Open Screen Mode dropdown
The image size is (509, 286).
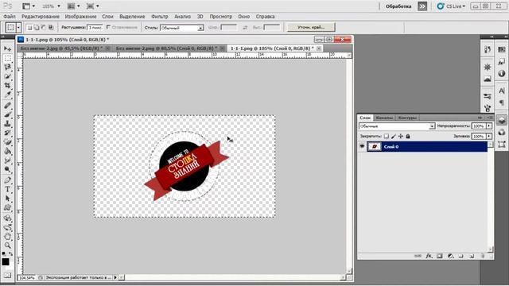(93, 6)
